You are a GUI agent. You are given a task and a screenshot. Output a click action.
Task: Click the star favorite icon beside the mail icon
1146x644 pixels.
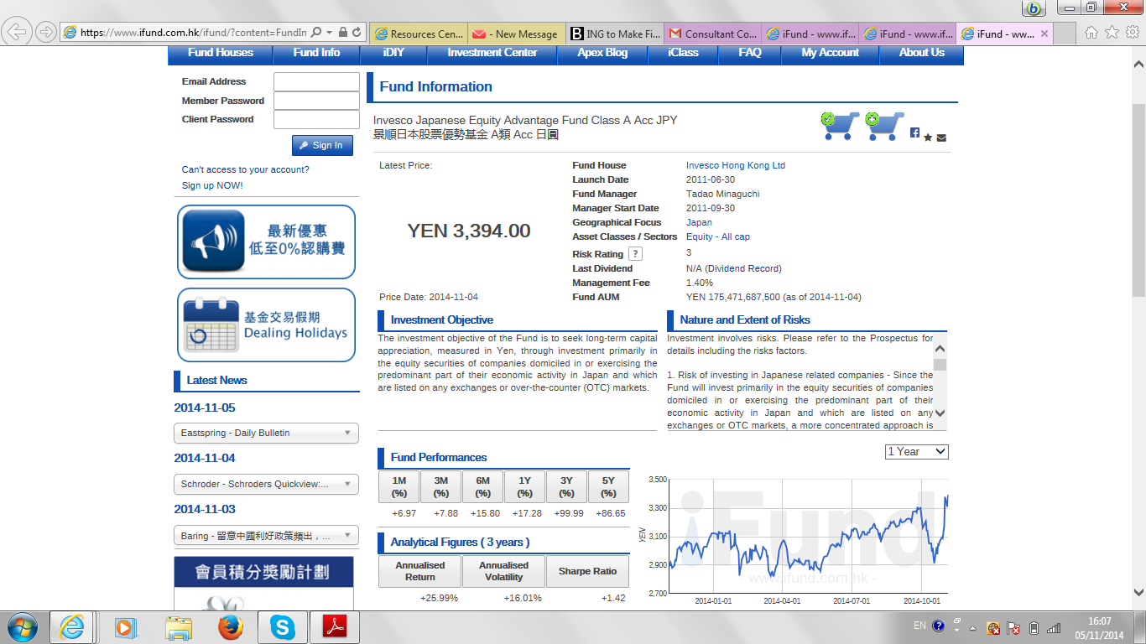pyautogui.click(x=928, y=138)
